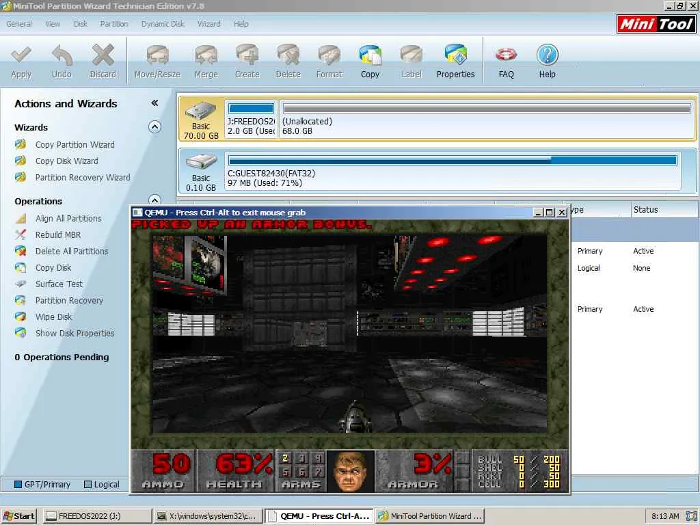Switch to QEMU taskbar button
700x525 pixels.
pyautogui.click(x=319, y=516)
